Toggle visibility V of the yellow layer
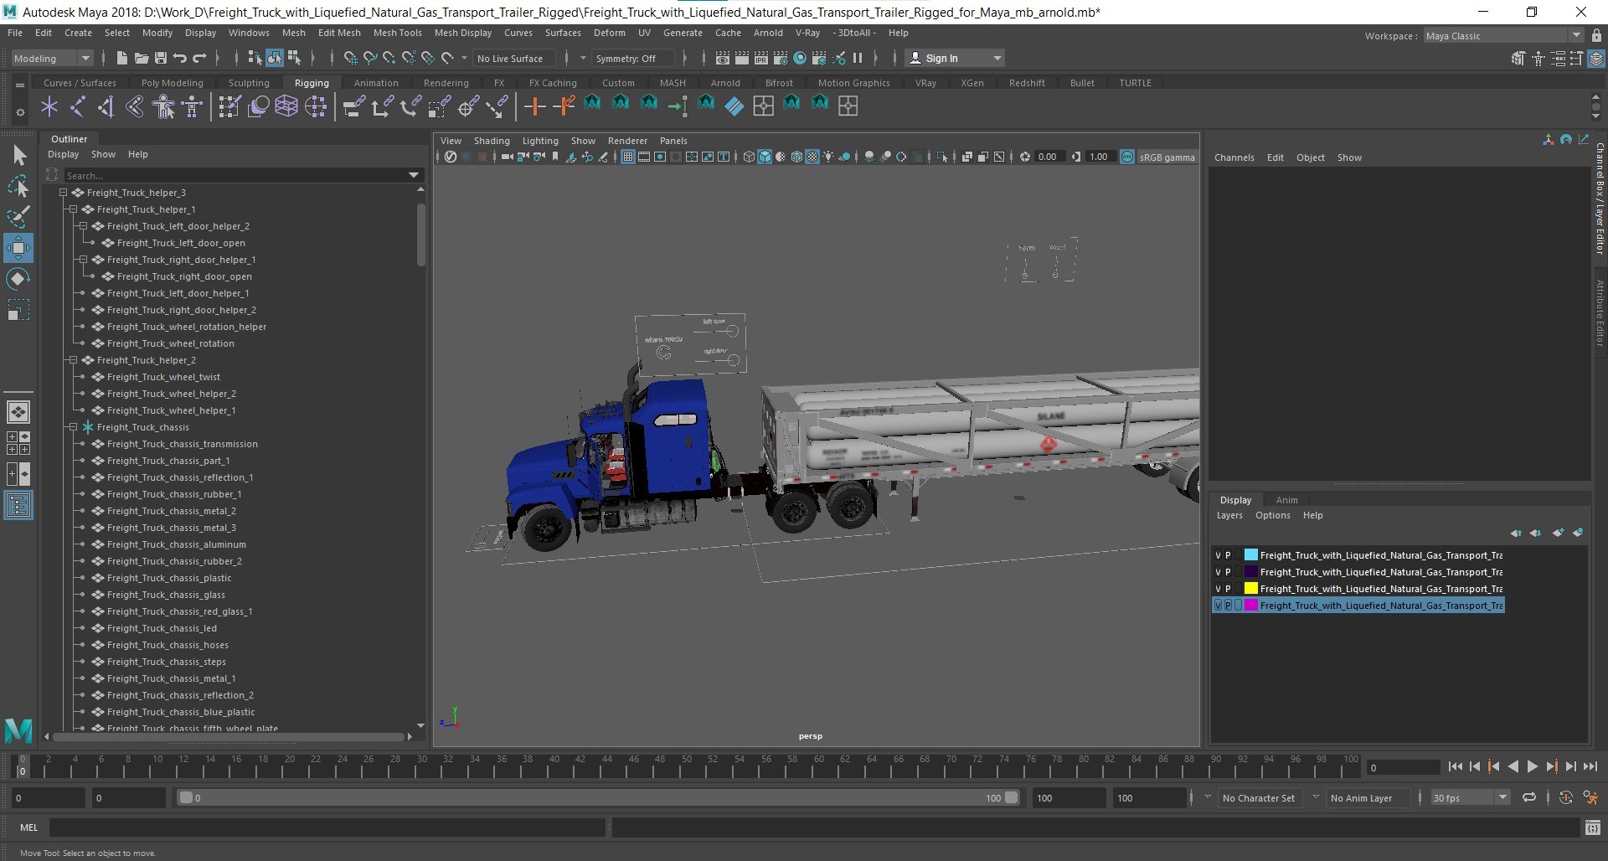The width and height of the screenshot is (1608, 861). point(1218,589)
